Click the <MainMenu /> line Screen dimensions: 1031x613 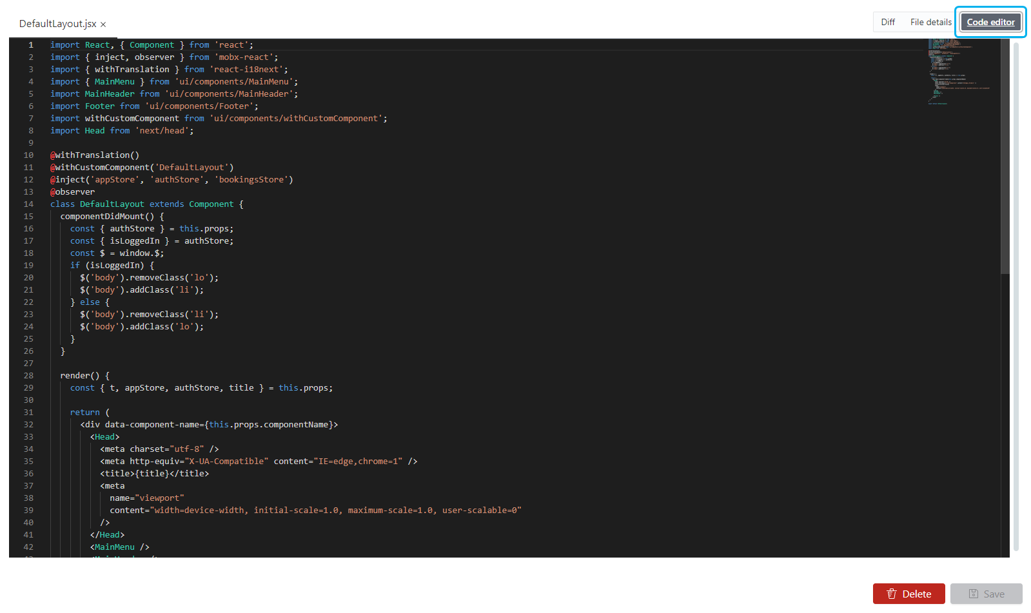point(120,547)
